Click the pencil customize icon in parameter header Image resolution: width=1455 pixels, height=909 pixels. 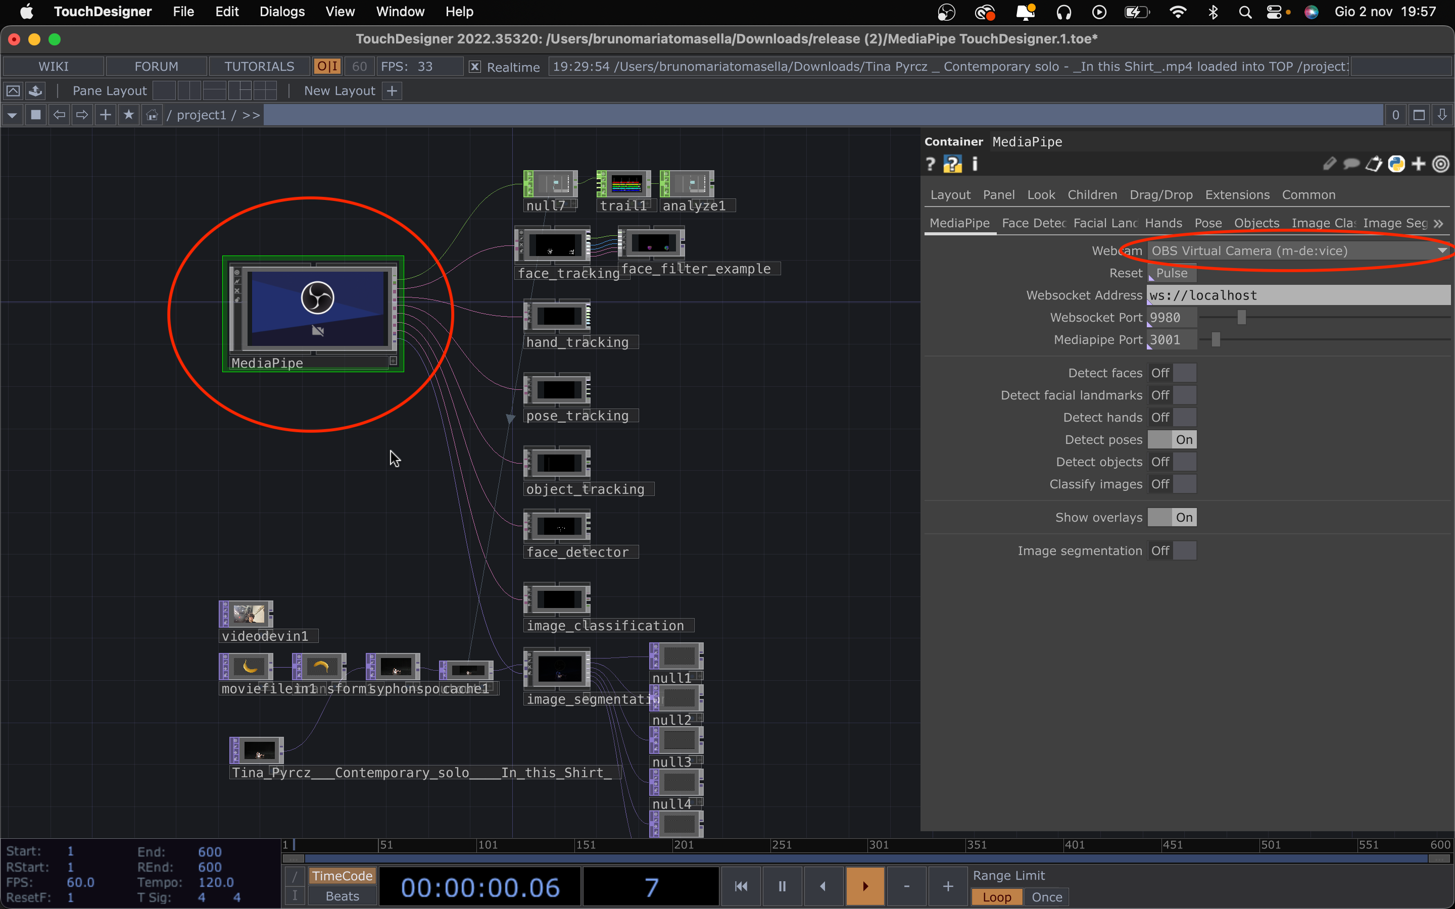click(1329, 164)
